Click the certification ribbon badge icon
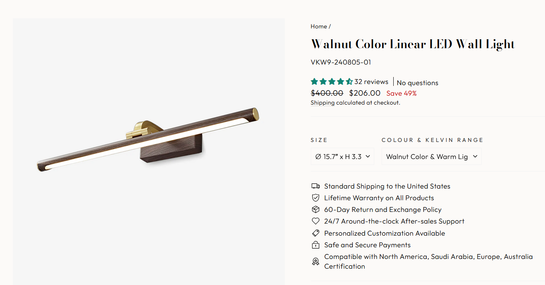 [315, 261]
